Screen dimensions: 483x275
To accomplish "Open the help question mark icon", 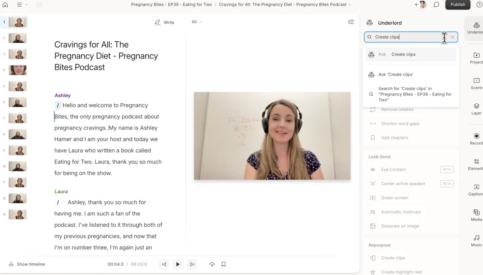I will coord(479,4).
